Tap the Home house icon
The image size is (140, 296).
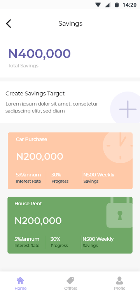click(x=20, y=280)
